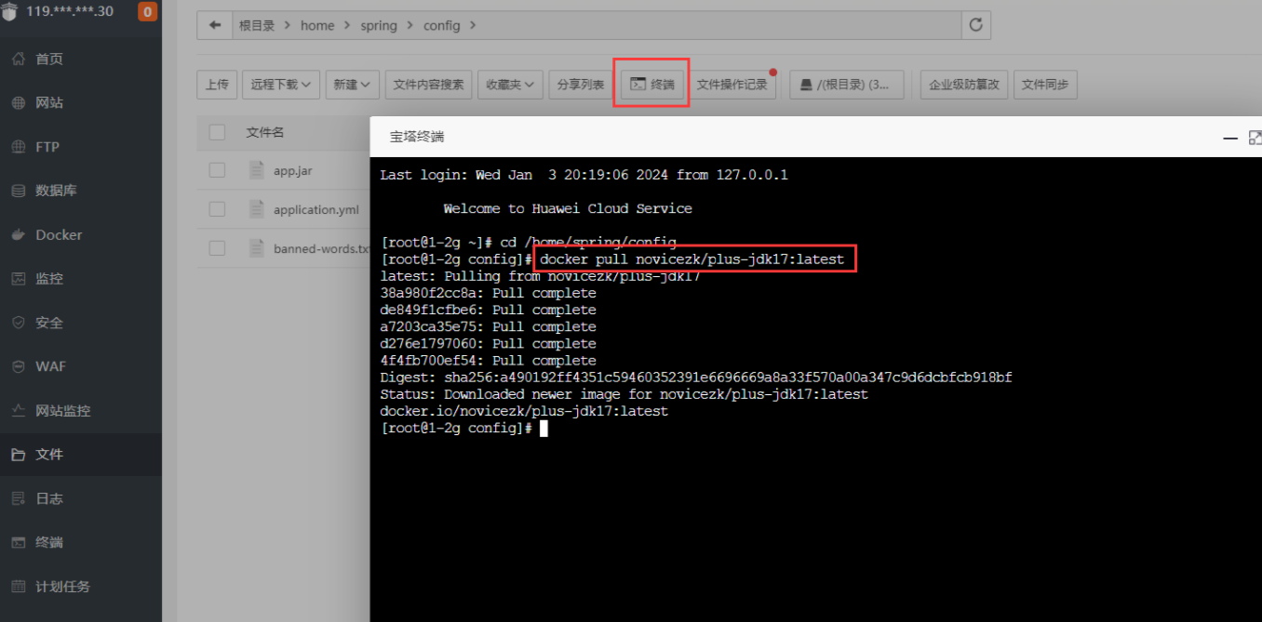Click the app.jar file icon
This screenshot has width=1262, height=622.
[x=257, y=170]
